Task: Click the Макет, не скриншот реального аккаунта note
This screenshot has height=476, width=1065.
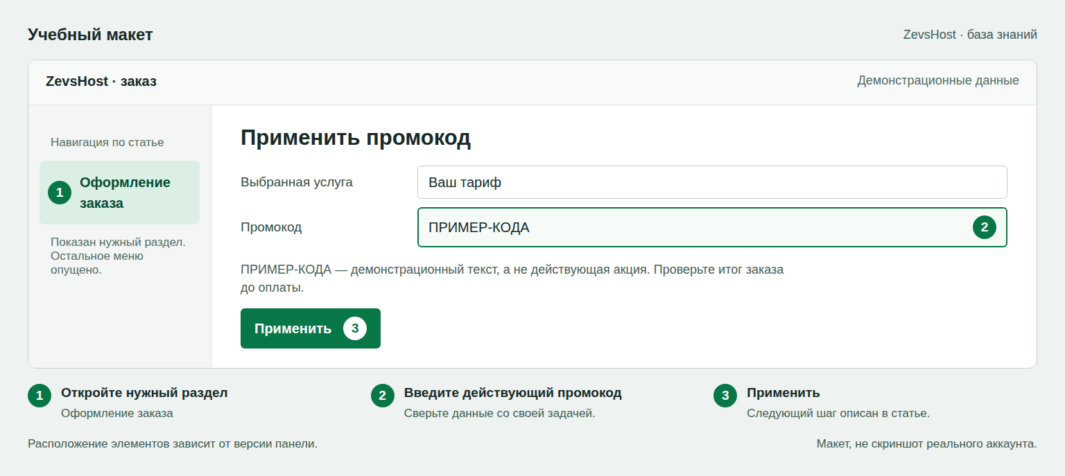Action: (x=927, y=443)
